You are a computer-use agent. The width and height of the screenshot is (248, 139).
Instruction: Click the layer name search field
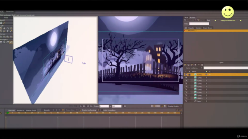coord(226,68)
